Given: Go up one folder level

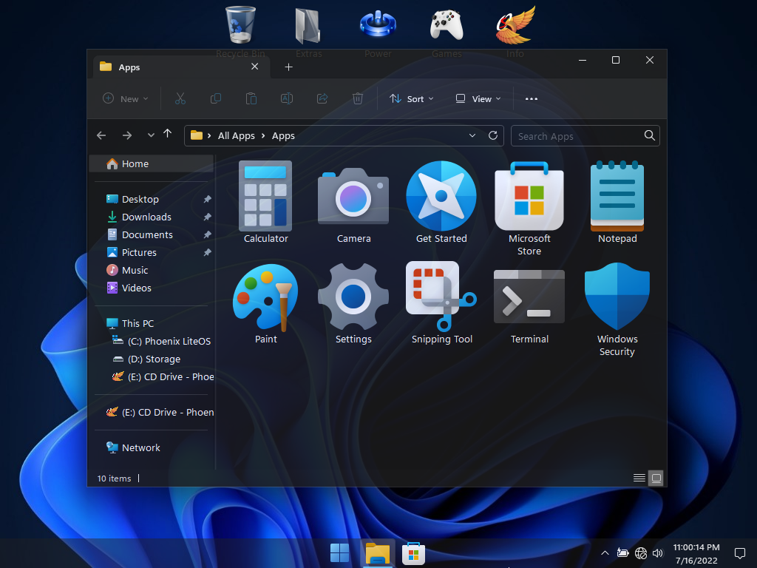Looking at the screenshot, I should [168, 135].
